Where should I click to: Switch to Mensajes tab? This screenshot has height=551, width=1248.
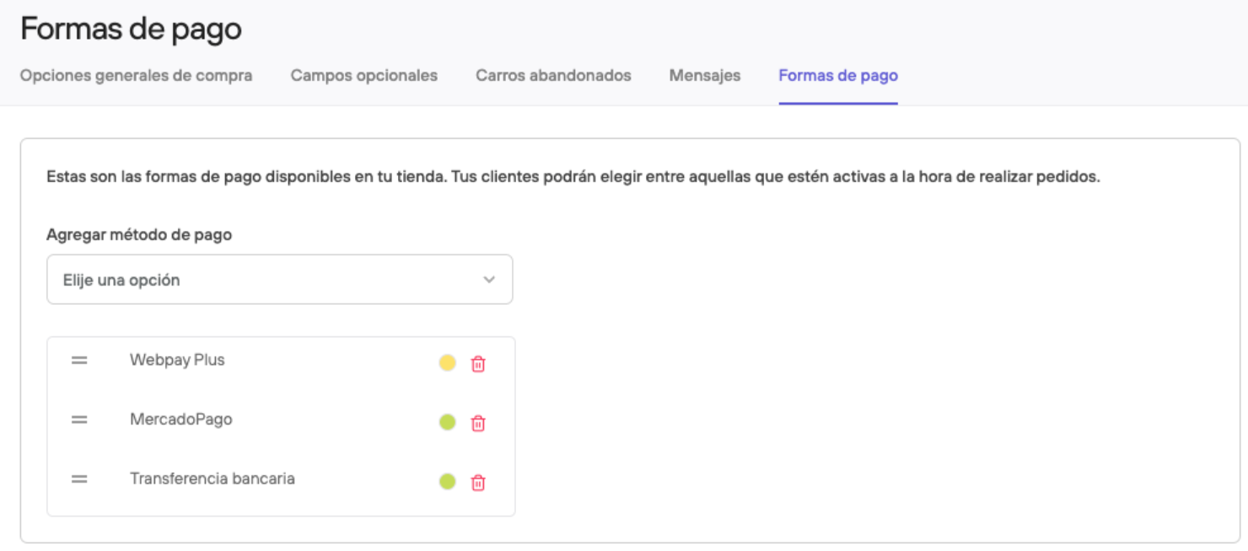point(705,75)
